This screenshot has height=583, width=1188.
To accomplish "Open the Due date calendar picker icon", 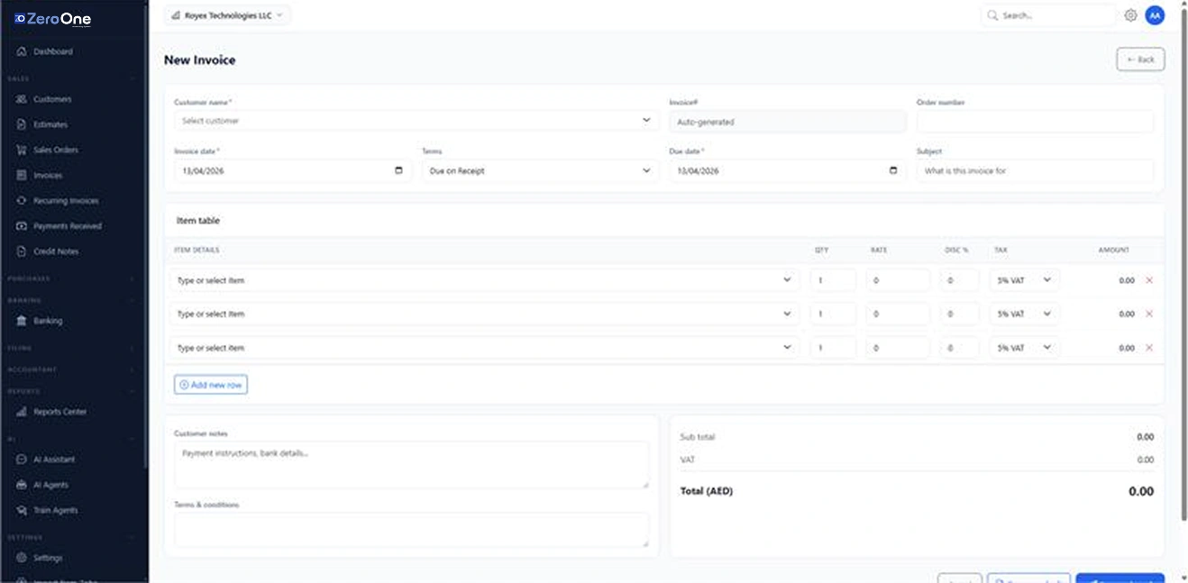I will coord(893,170).
